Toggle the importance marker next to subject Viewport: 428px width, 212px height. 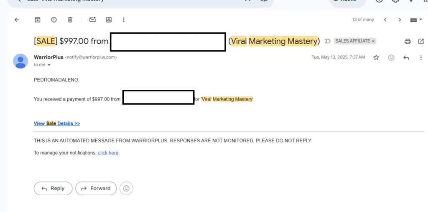(x=327, y=41)
